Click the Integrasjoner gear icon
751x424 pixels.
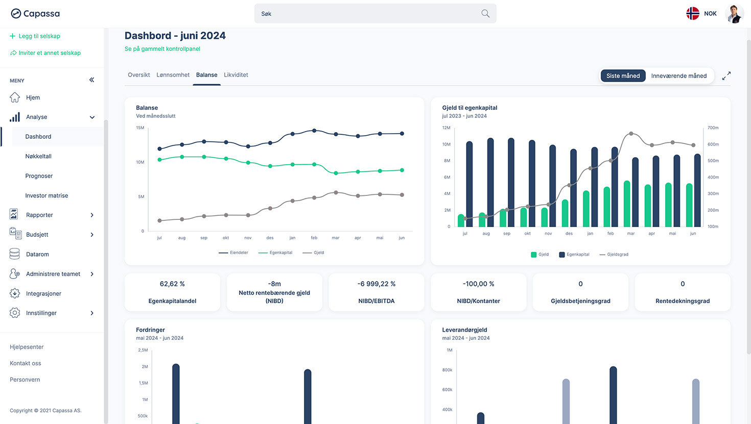click(15, 293)
